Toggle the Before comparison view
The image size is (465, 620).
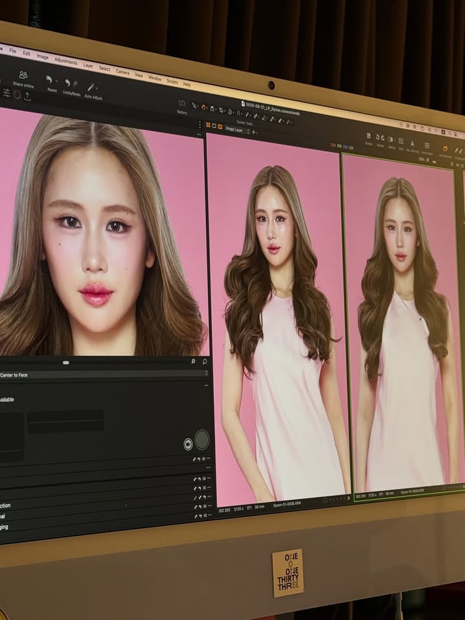click(x=391, y=140)
